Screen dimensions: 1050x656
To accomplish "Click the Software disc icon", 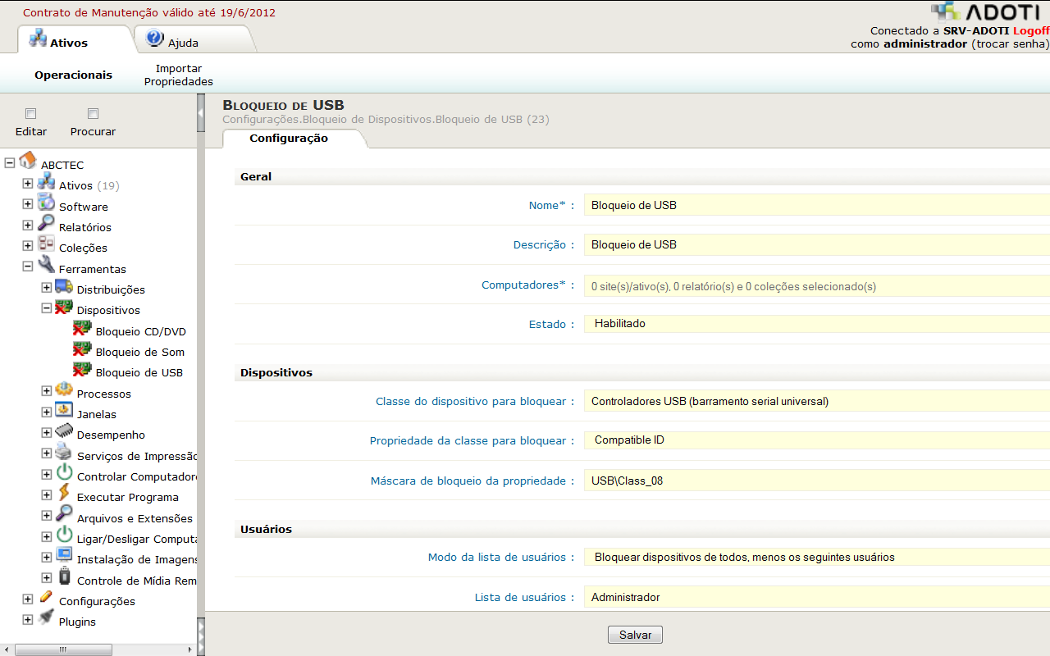I will click(46, 203).
